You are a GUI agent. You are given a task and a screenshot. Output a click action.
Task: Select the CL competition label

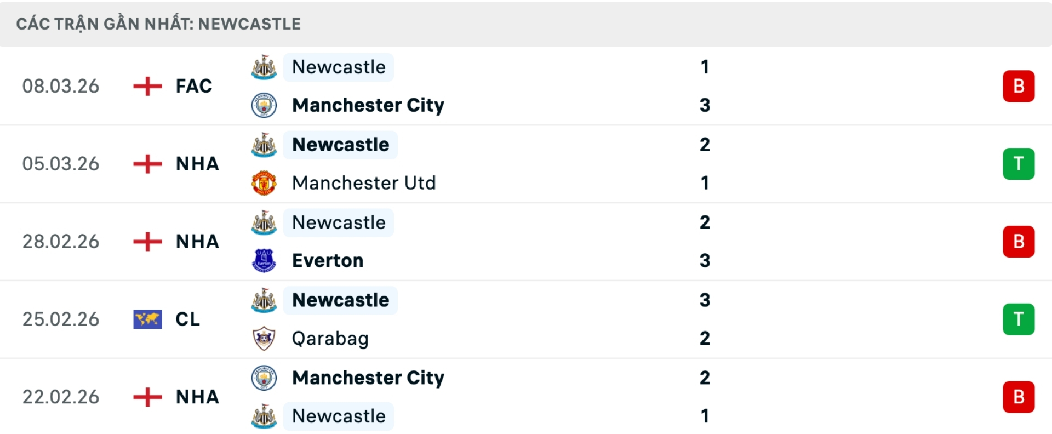(188, 319)
